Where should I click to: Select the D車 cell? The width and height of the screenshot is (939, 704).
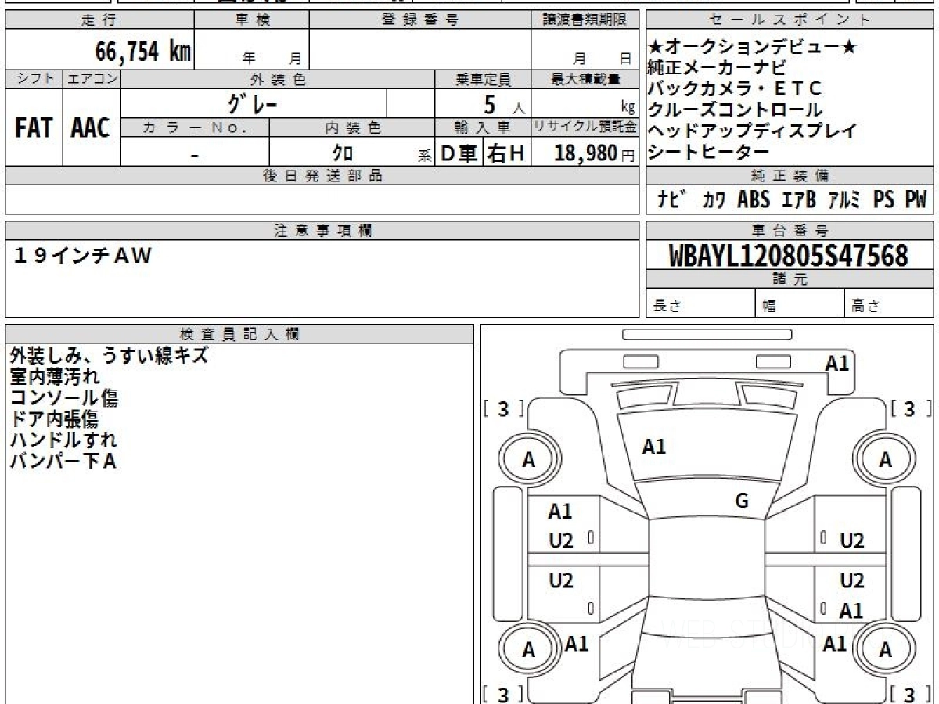[459, 153]
